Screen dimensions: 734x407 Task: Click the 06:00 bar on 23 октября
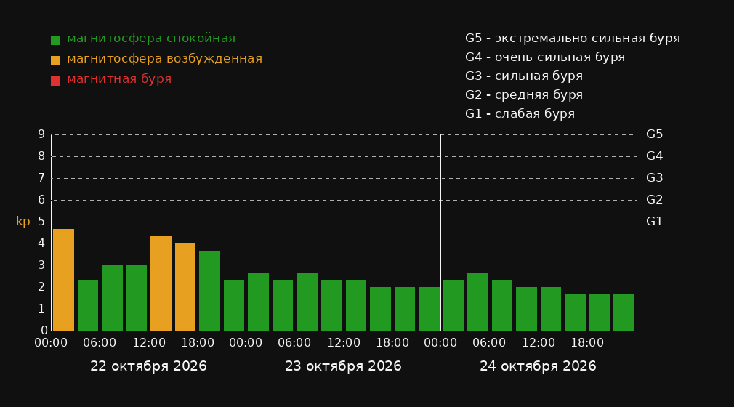pyautogui.click(x=307, y=302)
